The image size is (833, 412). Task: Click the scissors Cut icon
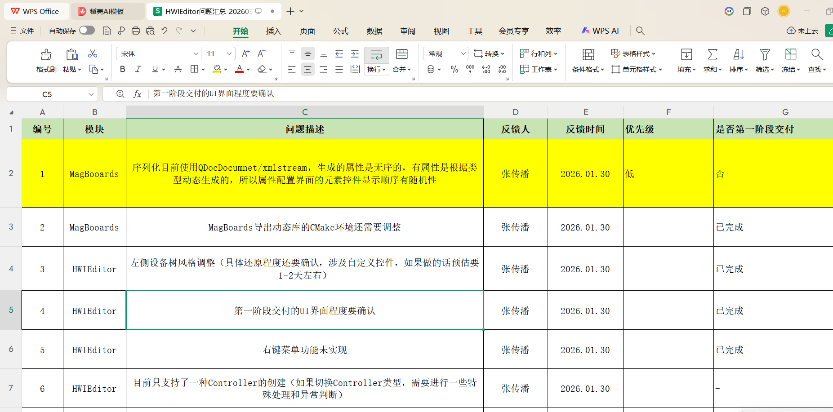tap(93, 54)
